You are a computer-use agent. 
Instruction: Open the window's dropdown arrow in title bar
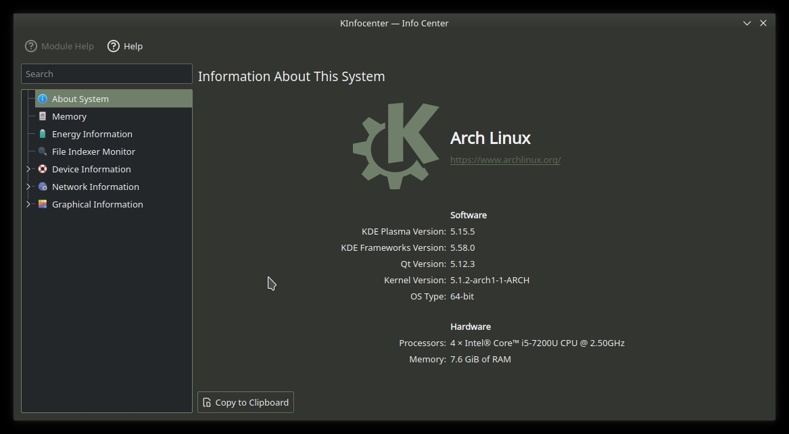point(747,23)
